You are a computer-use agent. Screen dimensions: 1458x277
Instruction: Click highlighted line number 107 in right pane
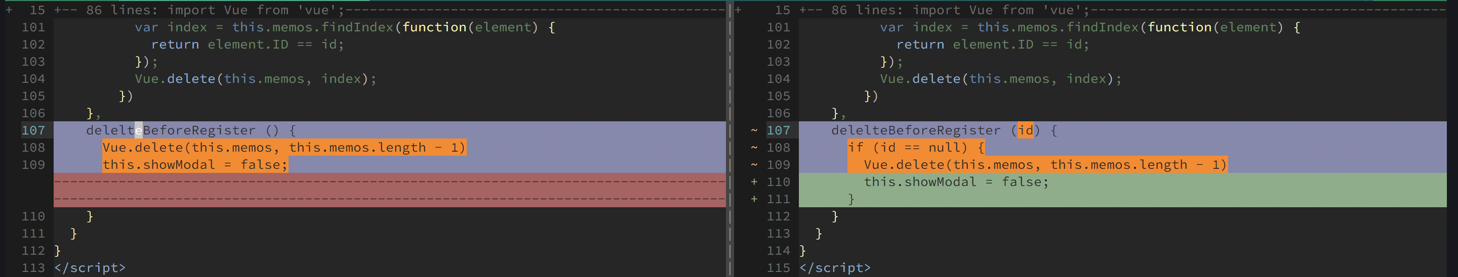click(x=778, y=130)
